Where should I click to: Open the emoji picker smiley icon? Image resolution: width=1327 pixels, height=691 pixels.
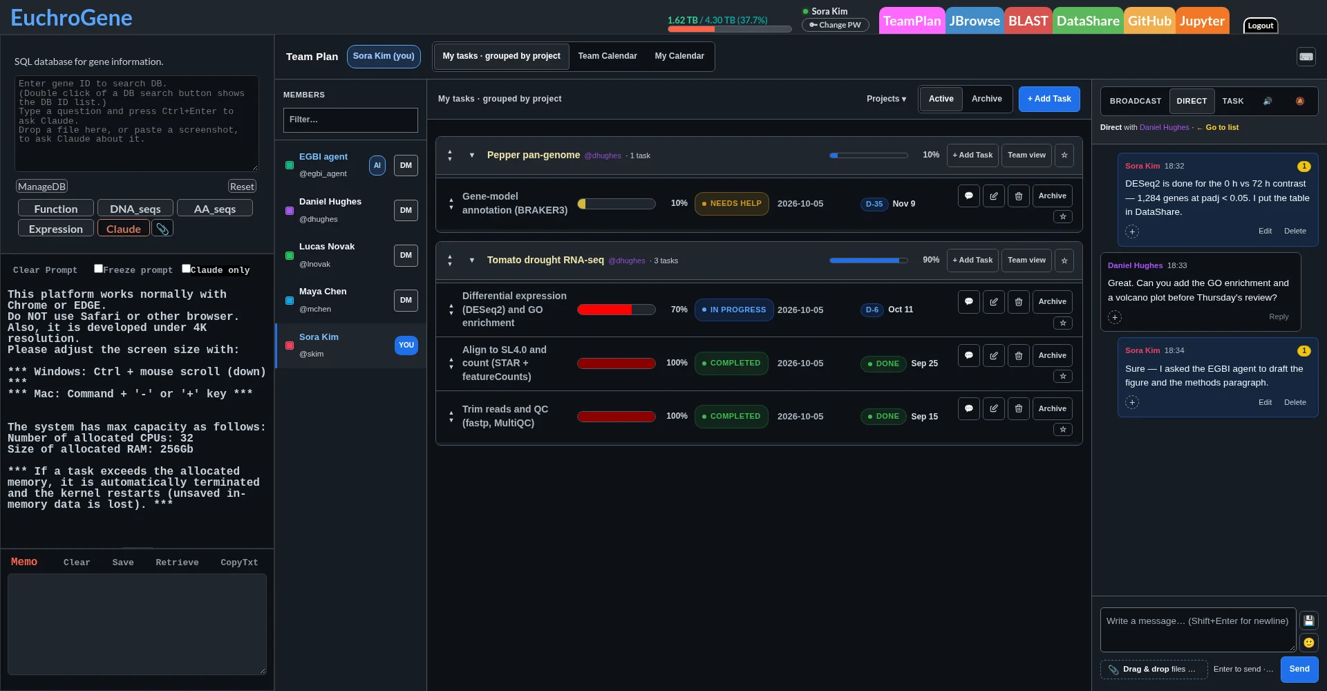(1309, 643)
